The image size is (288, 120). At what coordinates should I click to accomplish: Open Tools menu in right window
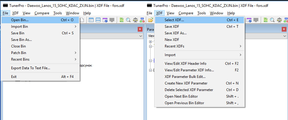coord(202,13)
